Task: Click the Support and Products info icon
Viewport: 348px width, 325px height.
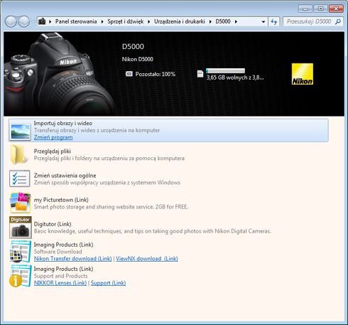Action: 21,276
